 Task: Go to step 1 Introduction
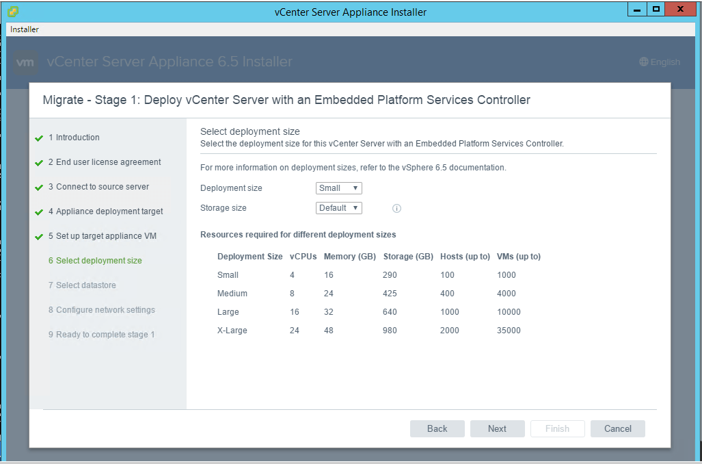[x=74, y=137]
